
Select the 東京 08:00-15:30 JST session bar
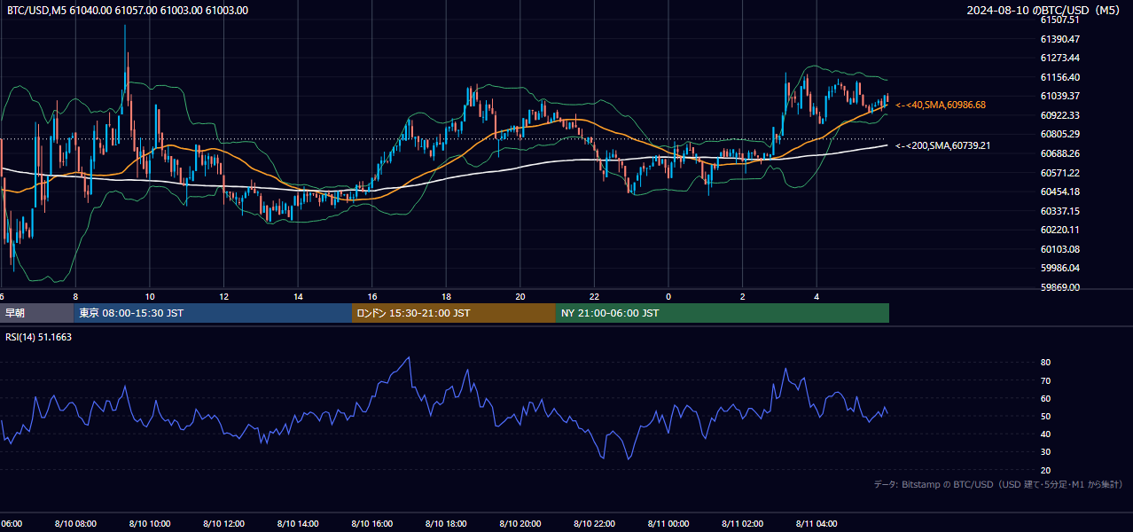click(213, 313)
